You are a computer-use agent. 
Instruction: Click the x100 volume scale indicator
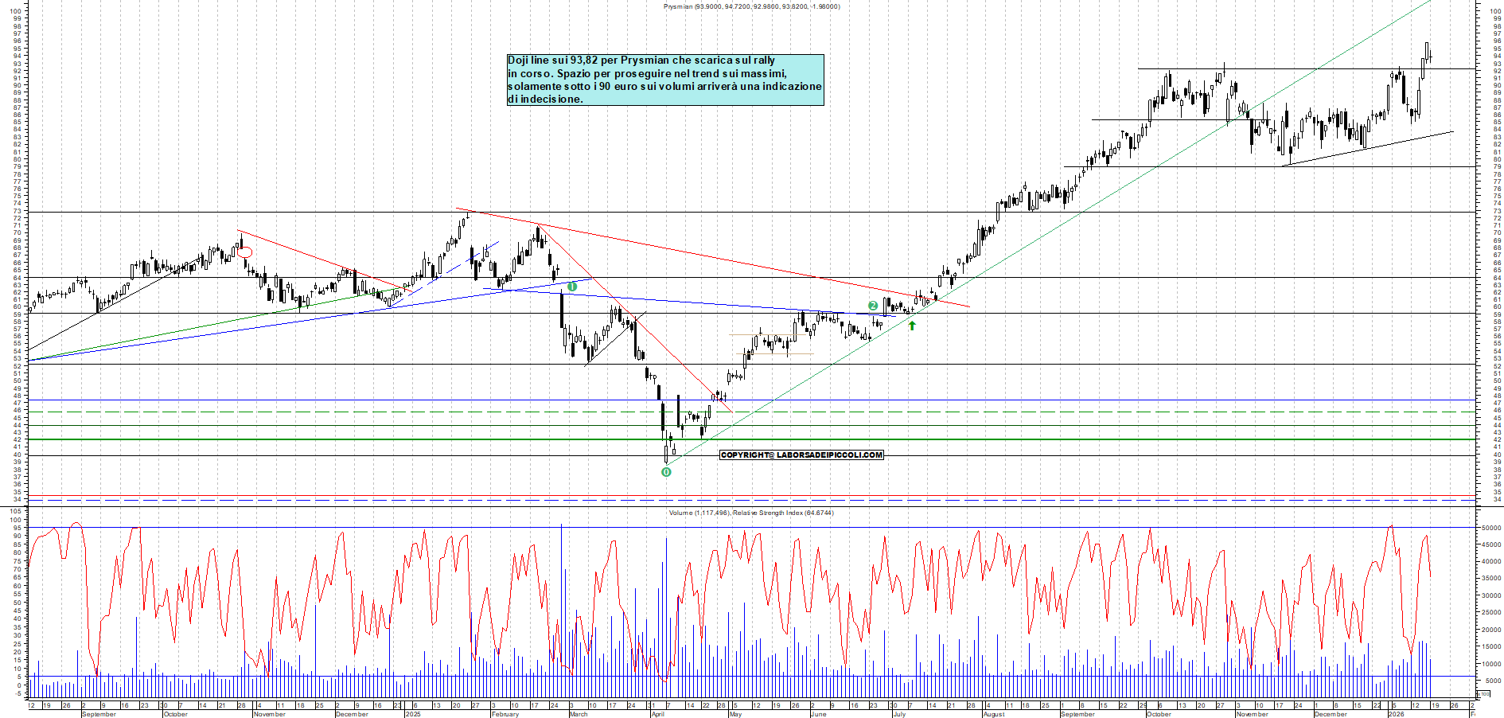(1484, 693)
